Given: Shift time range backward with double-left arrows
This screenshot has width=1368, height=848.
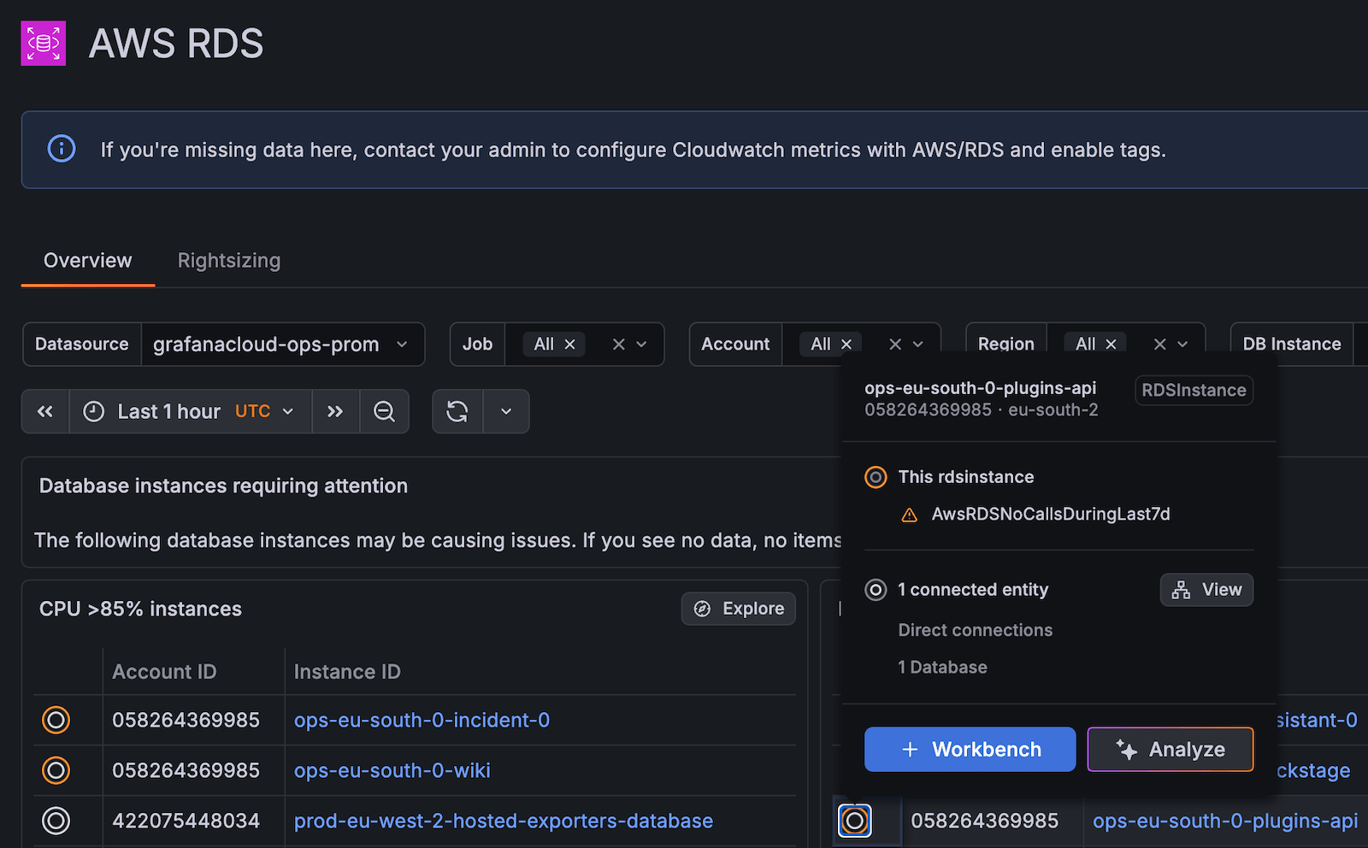Looking at the screenshot, I should [45, 411].
